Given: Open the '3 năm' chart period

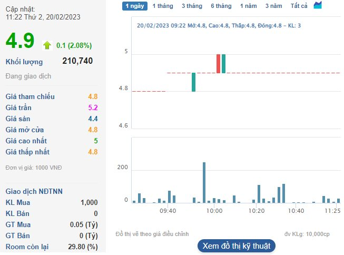Looking at the screenshot, I should point(274,6).
